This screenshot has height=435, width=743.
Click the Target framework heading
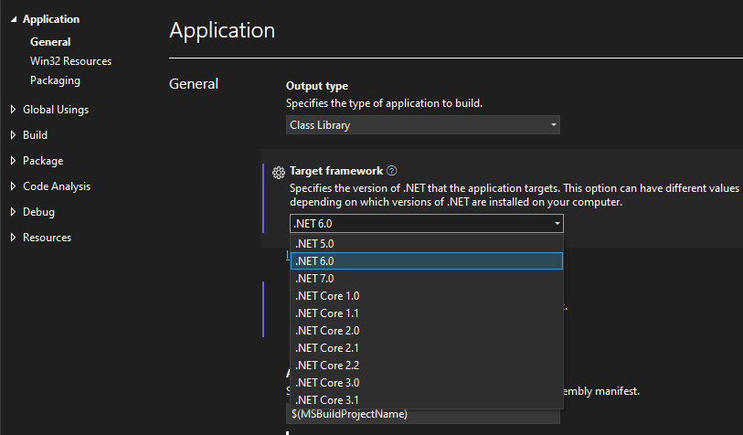(336, 171)
